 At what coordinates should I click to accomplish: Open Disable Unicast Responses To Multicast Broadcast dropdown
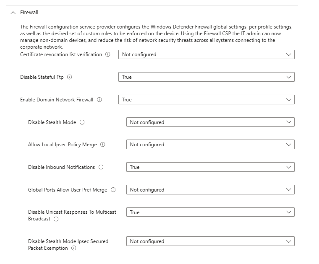click(x=210, y=212)
